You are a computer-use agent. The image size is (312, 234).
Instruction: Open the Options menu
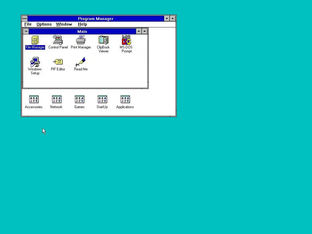pos(44,24)
